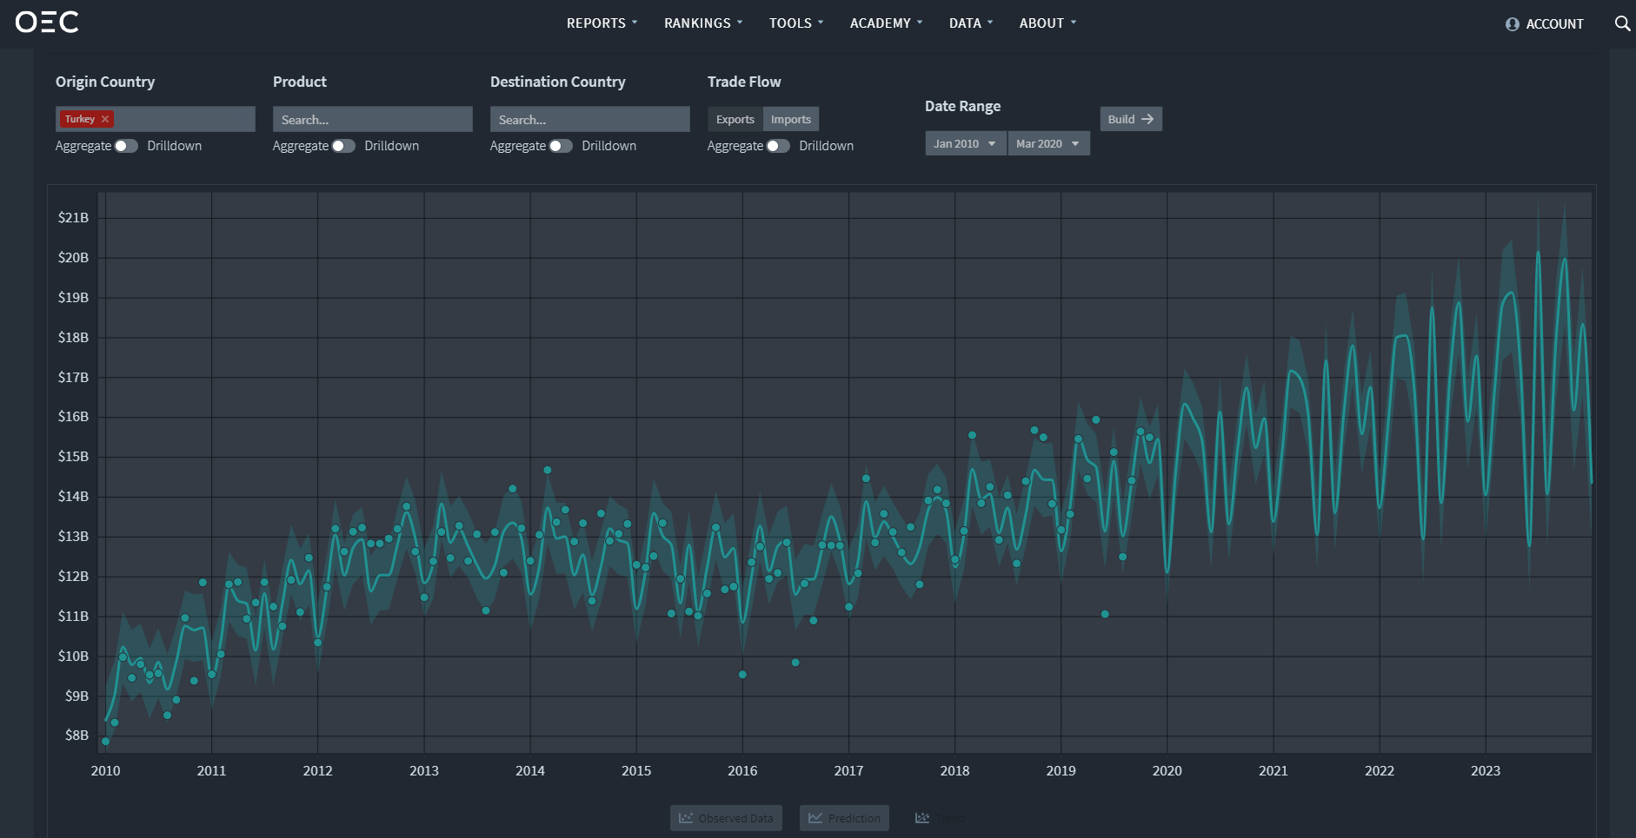This screenshot has width=1636, height=838.
Task: Open the ACADEMY menu
Action: [x=886, y=23]
